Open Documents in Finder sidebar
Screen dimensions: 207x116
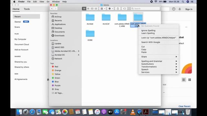click(60, 32)
